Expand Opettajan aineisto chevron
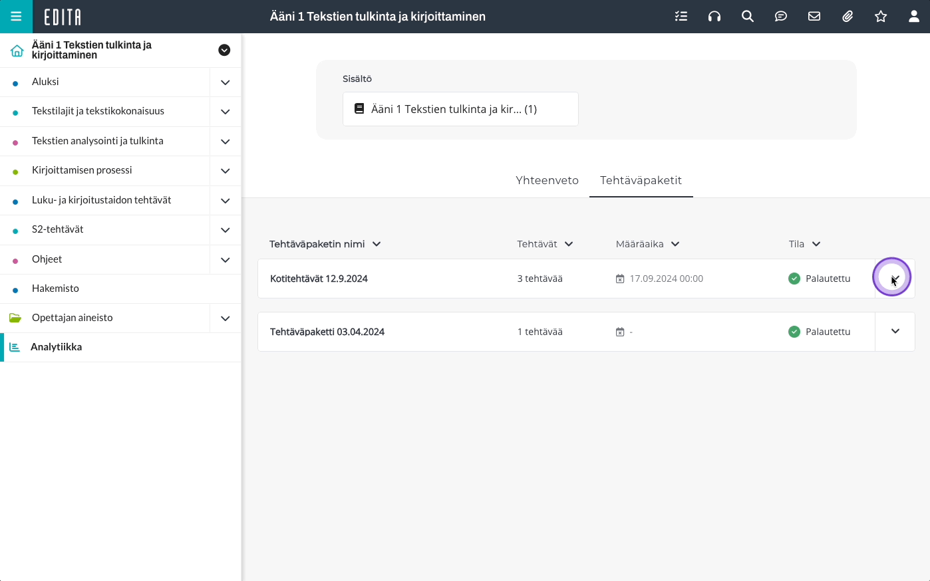The image size is (930, 581). (226, 318)
